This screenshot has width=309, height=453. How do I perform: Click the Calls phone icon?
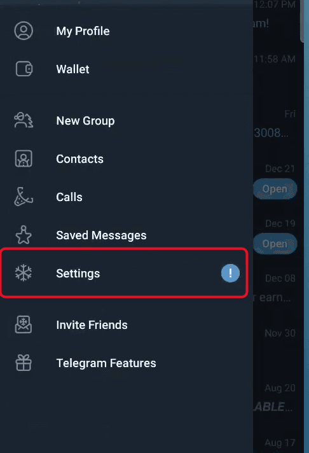24,197
